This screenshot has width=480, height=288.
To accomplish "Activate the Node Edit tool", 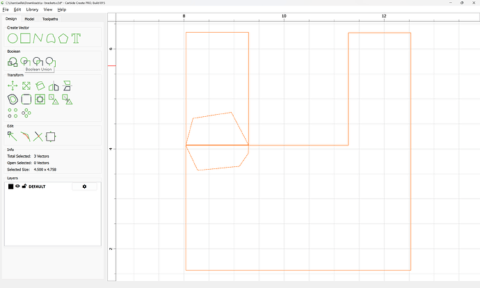I will pos(13,136).
